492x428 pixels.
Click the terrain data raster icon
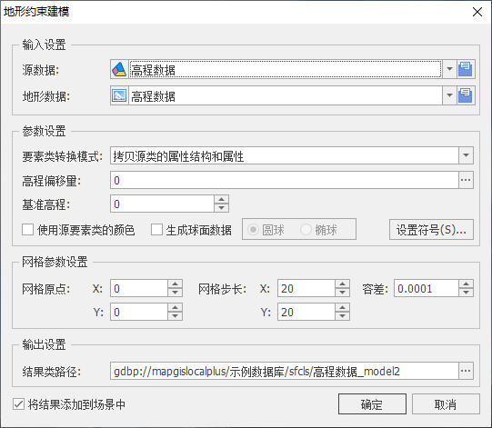click(119, 95)
